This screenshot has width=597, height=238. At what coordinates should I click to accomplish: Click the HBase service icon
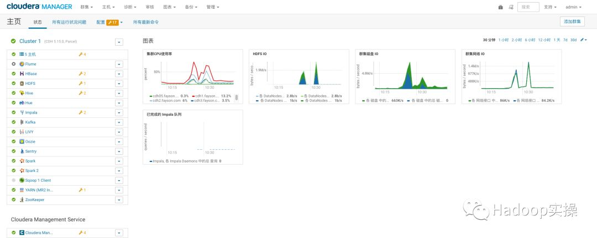click(22, 74)
